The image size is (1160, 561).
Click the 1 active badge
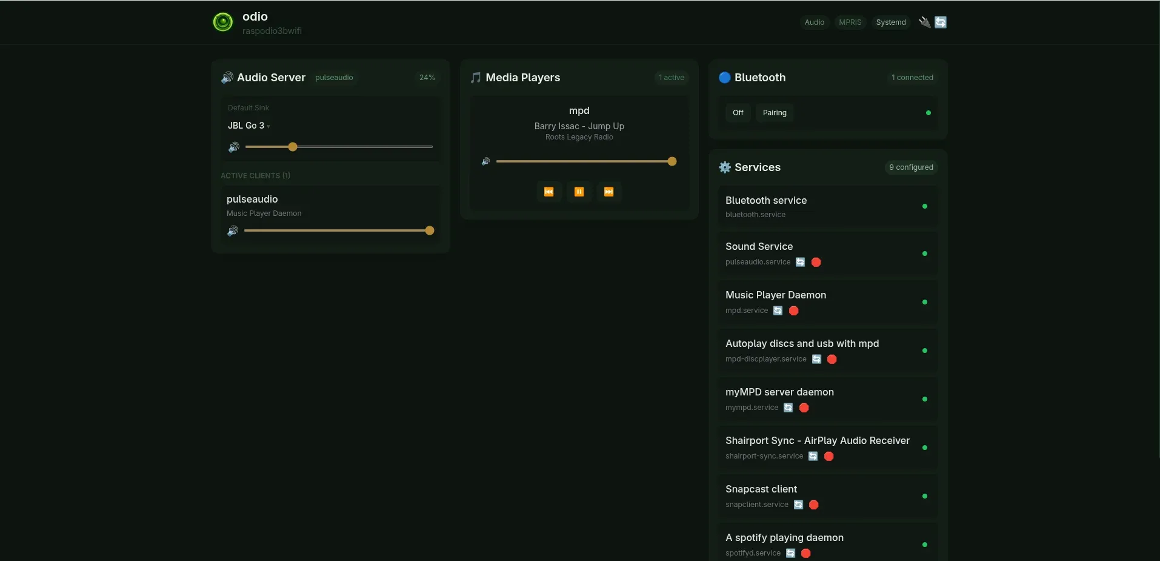tap(672, 78)
